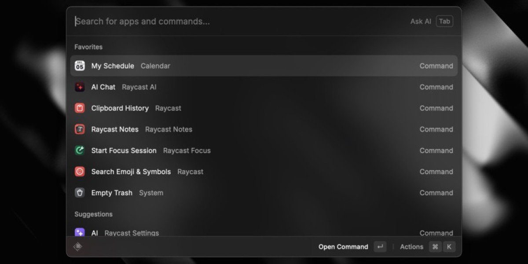528x264 pixels.
Task: Select the Start Focus Session row
Action: click(x=264, y=150)
